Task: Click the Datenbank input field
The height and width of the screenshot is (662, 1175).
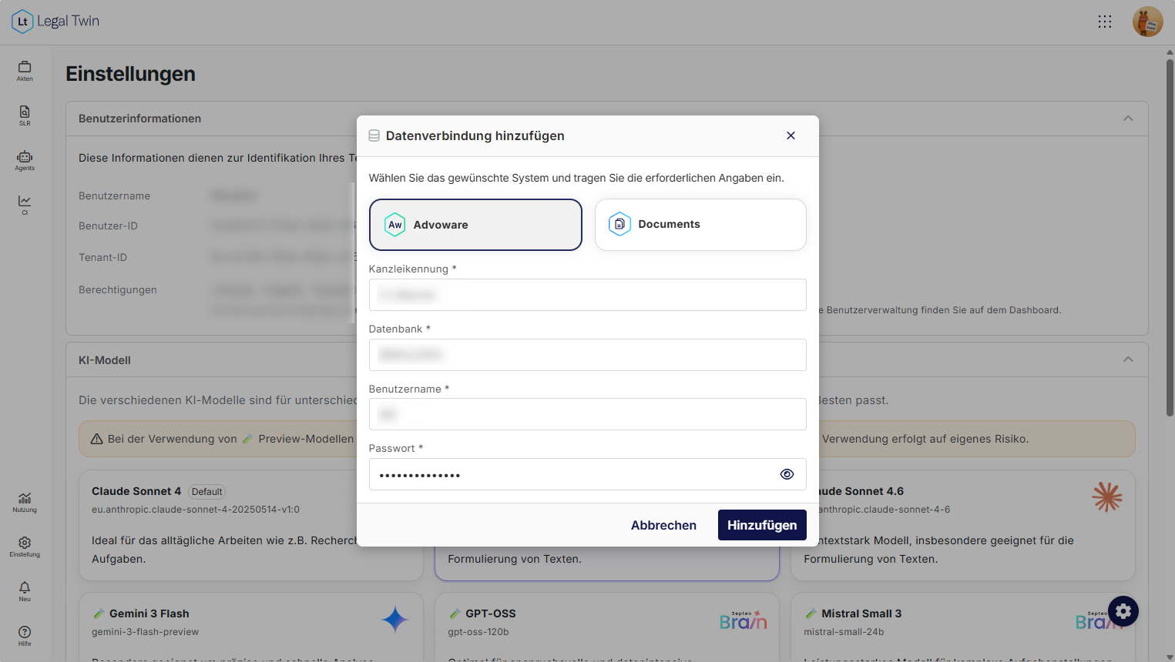Action: point(587,355)
